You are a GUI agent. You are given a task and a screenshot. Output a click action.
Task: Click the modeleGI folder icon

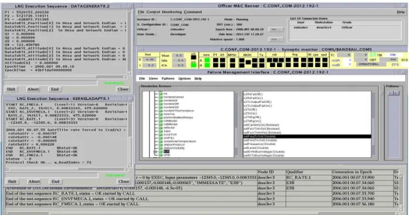pos(161,100)
